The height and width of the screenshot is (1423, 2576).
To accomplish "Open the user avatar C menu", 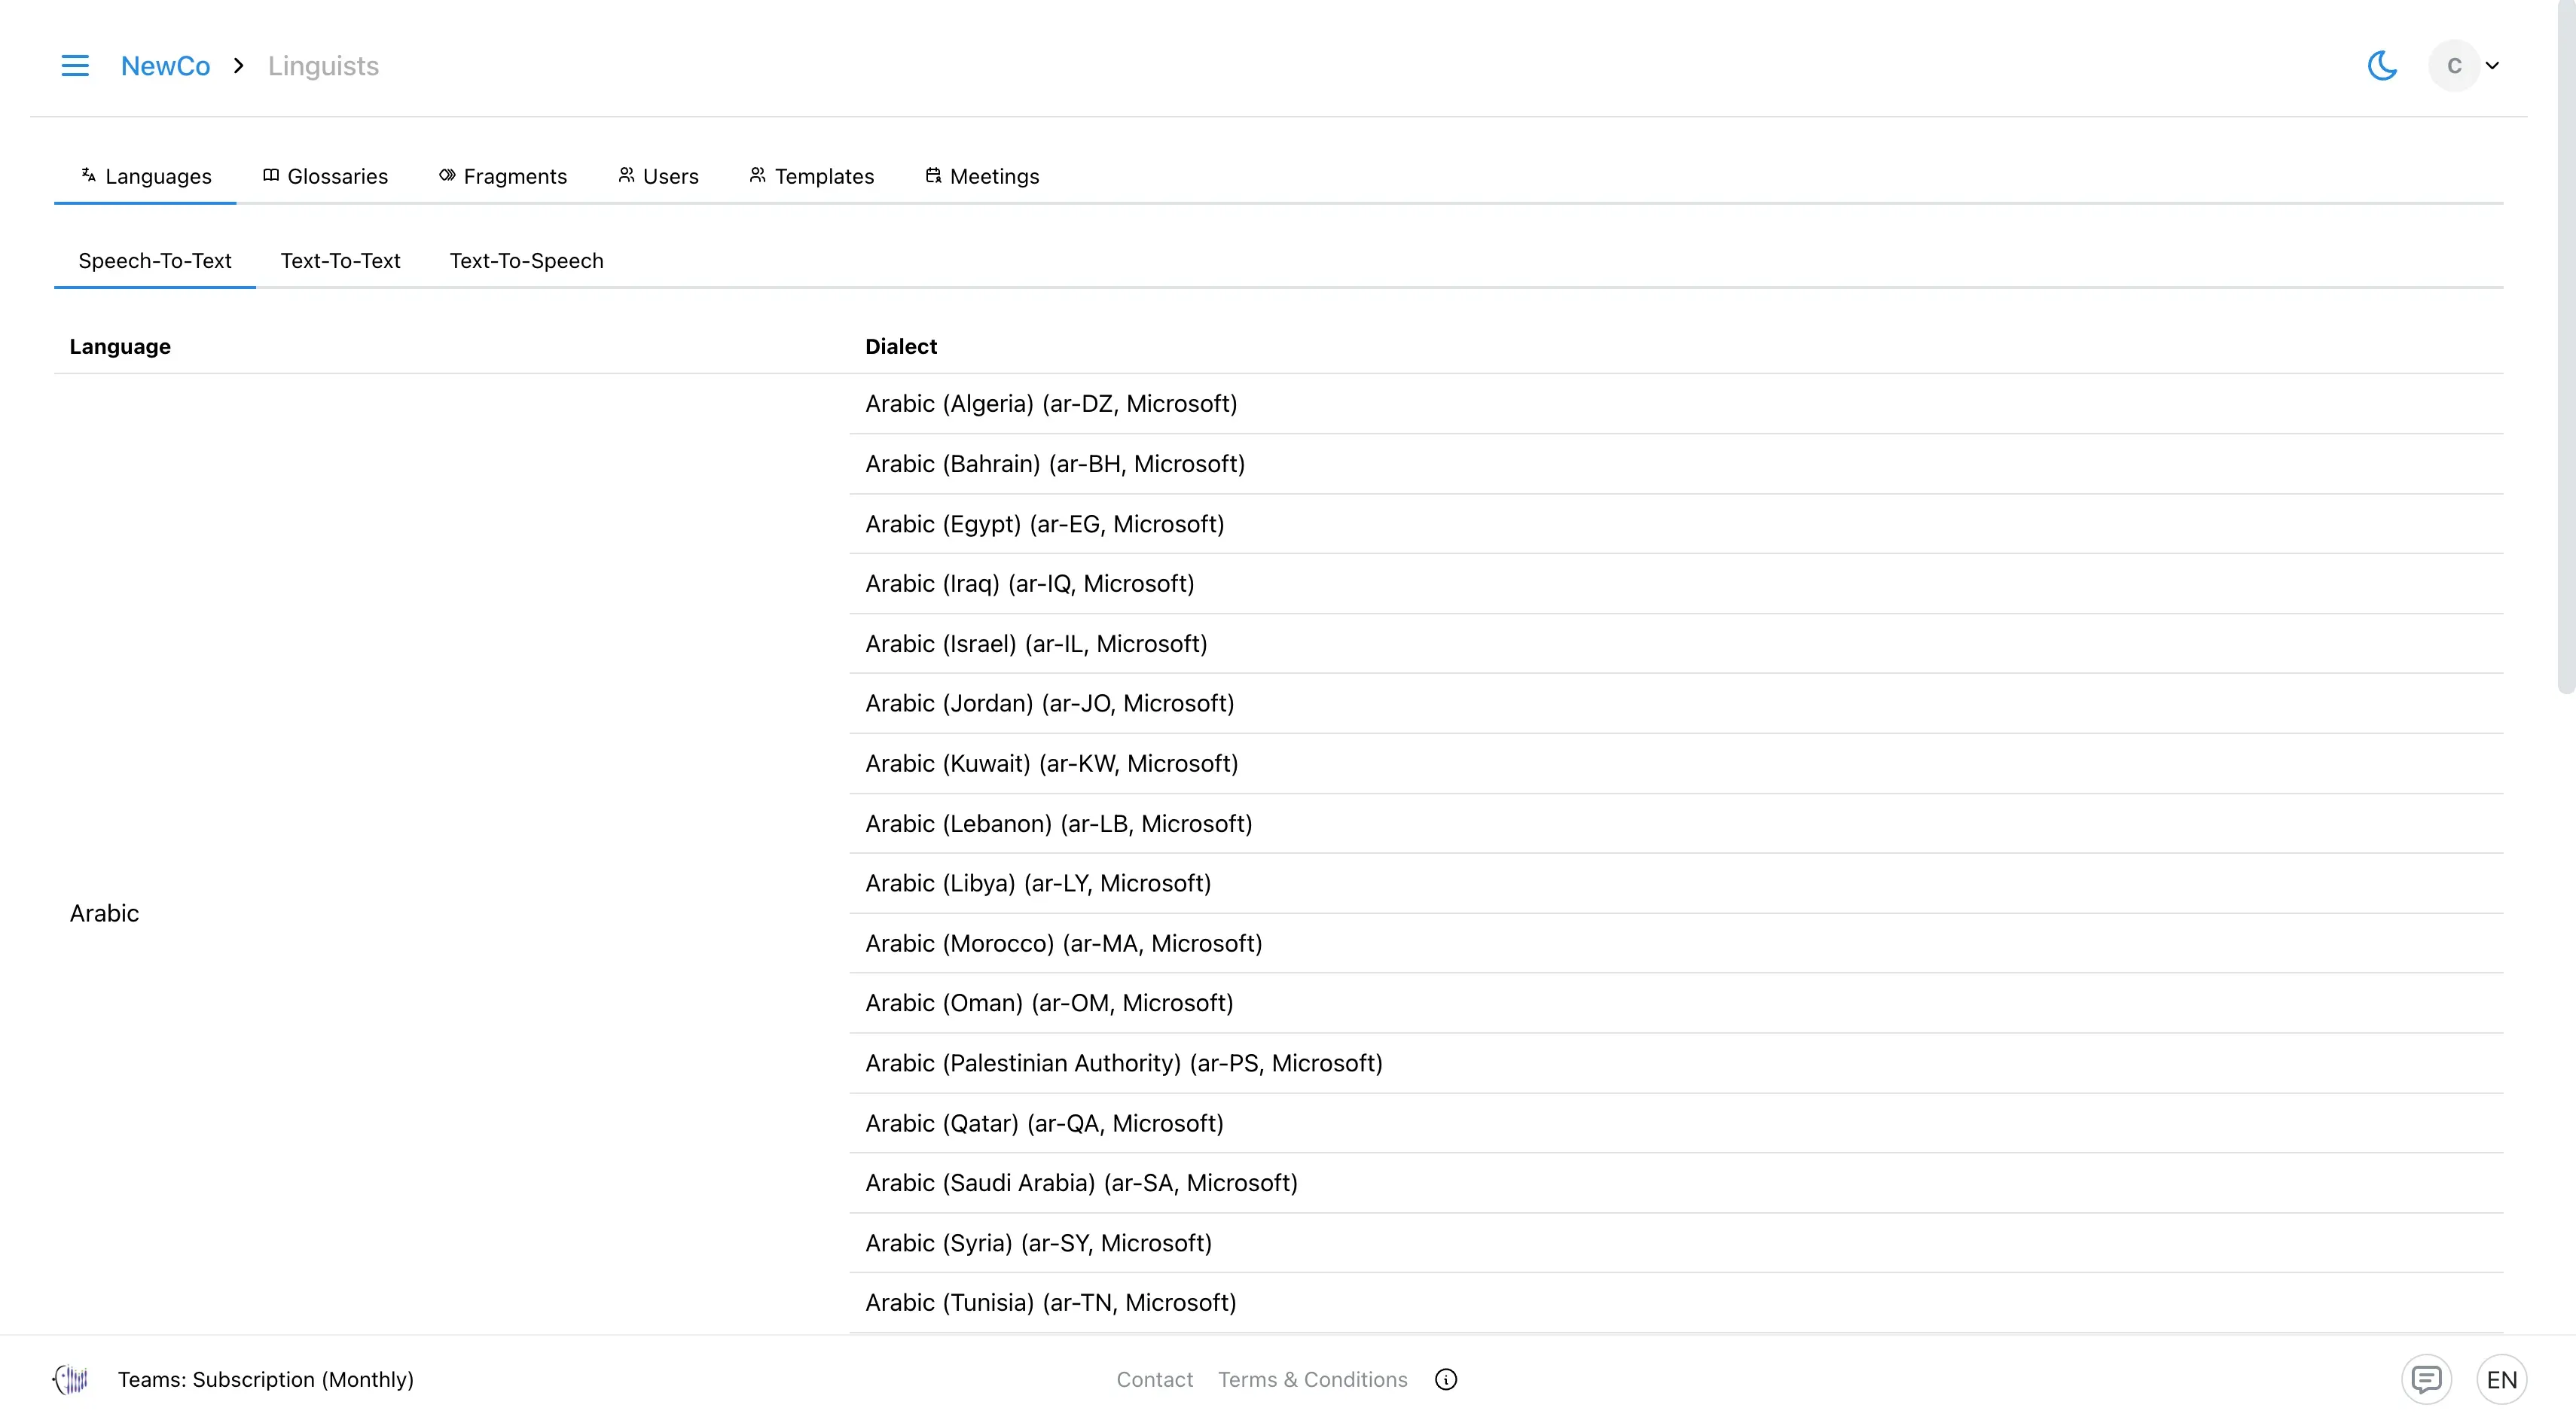I will coord(2454,66).
